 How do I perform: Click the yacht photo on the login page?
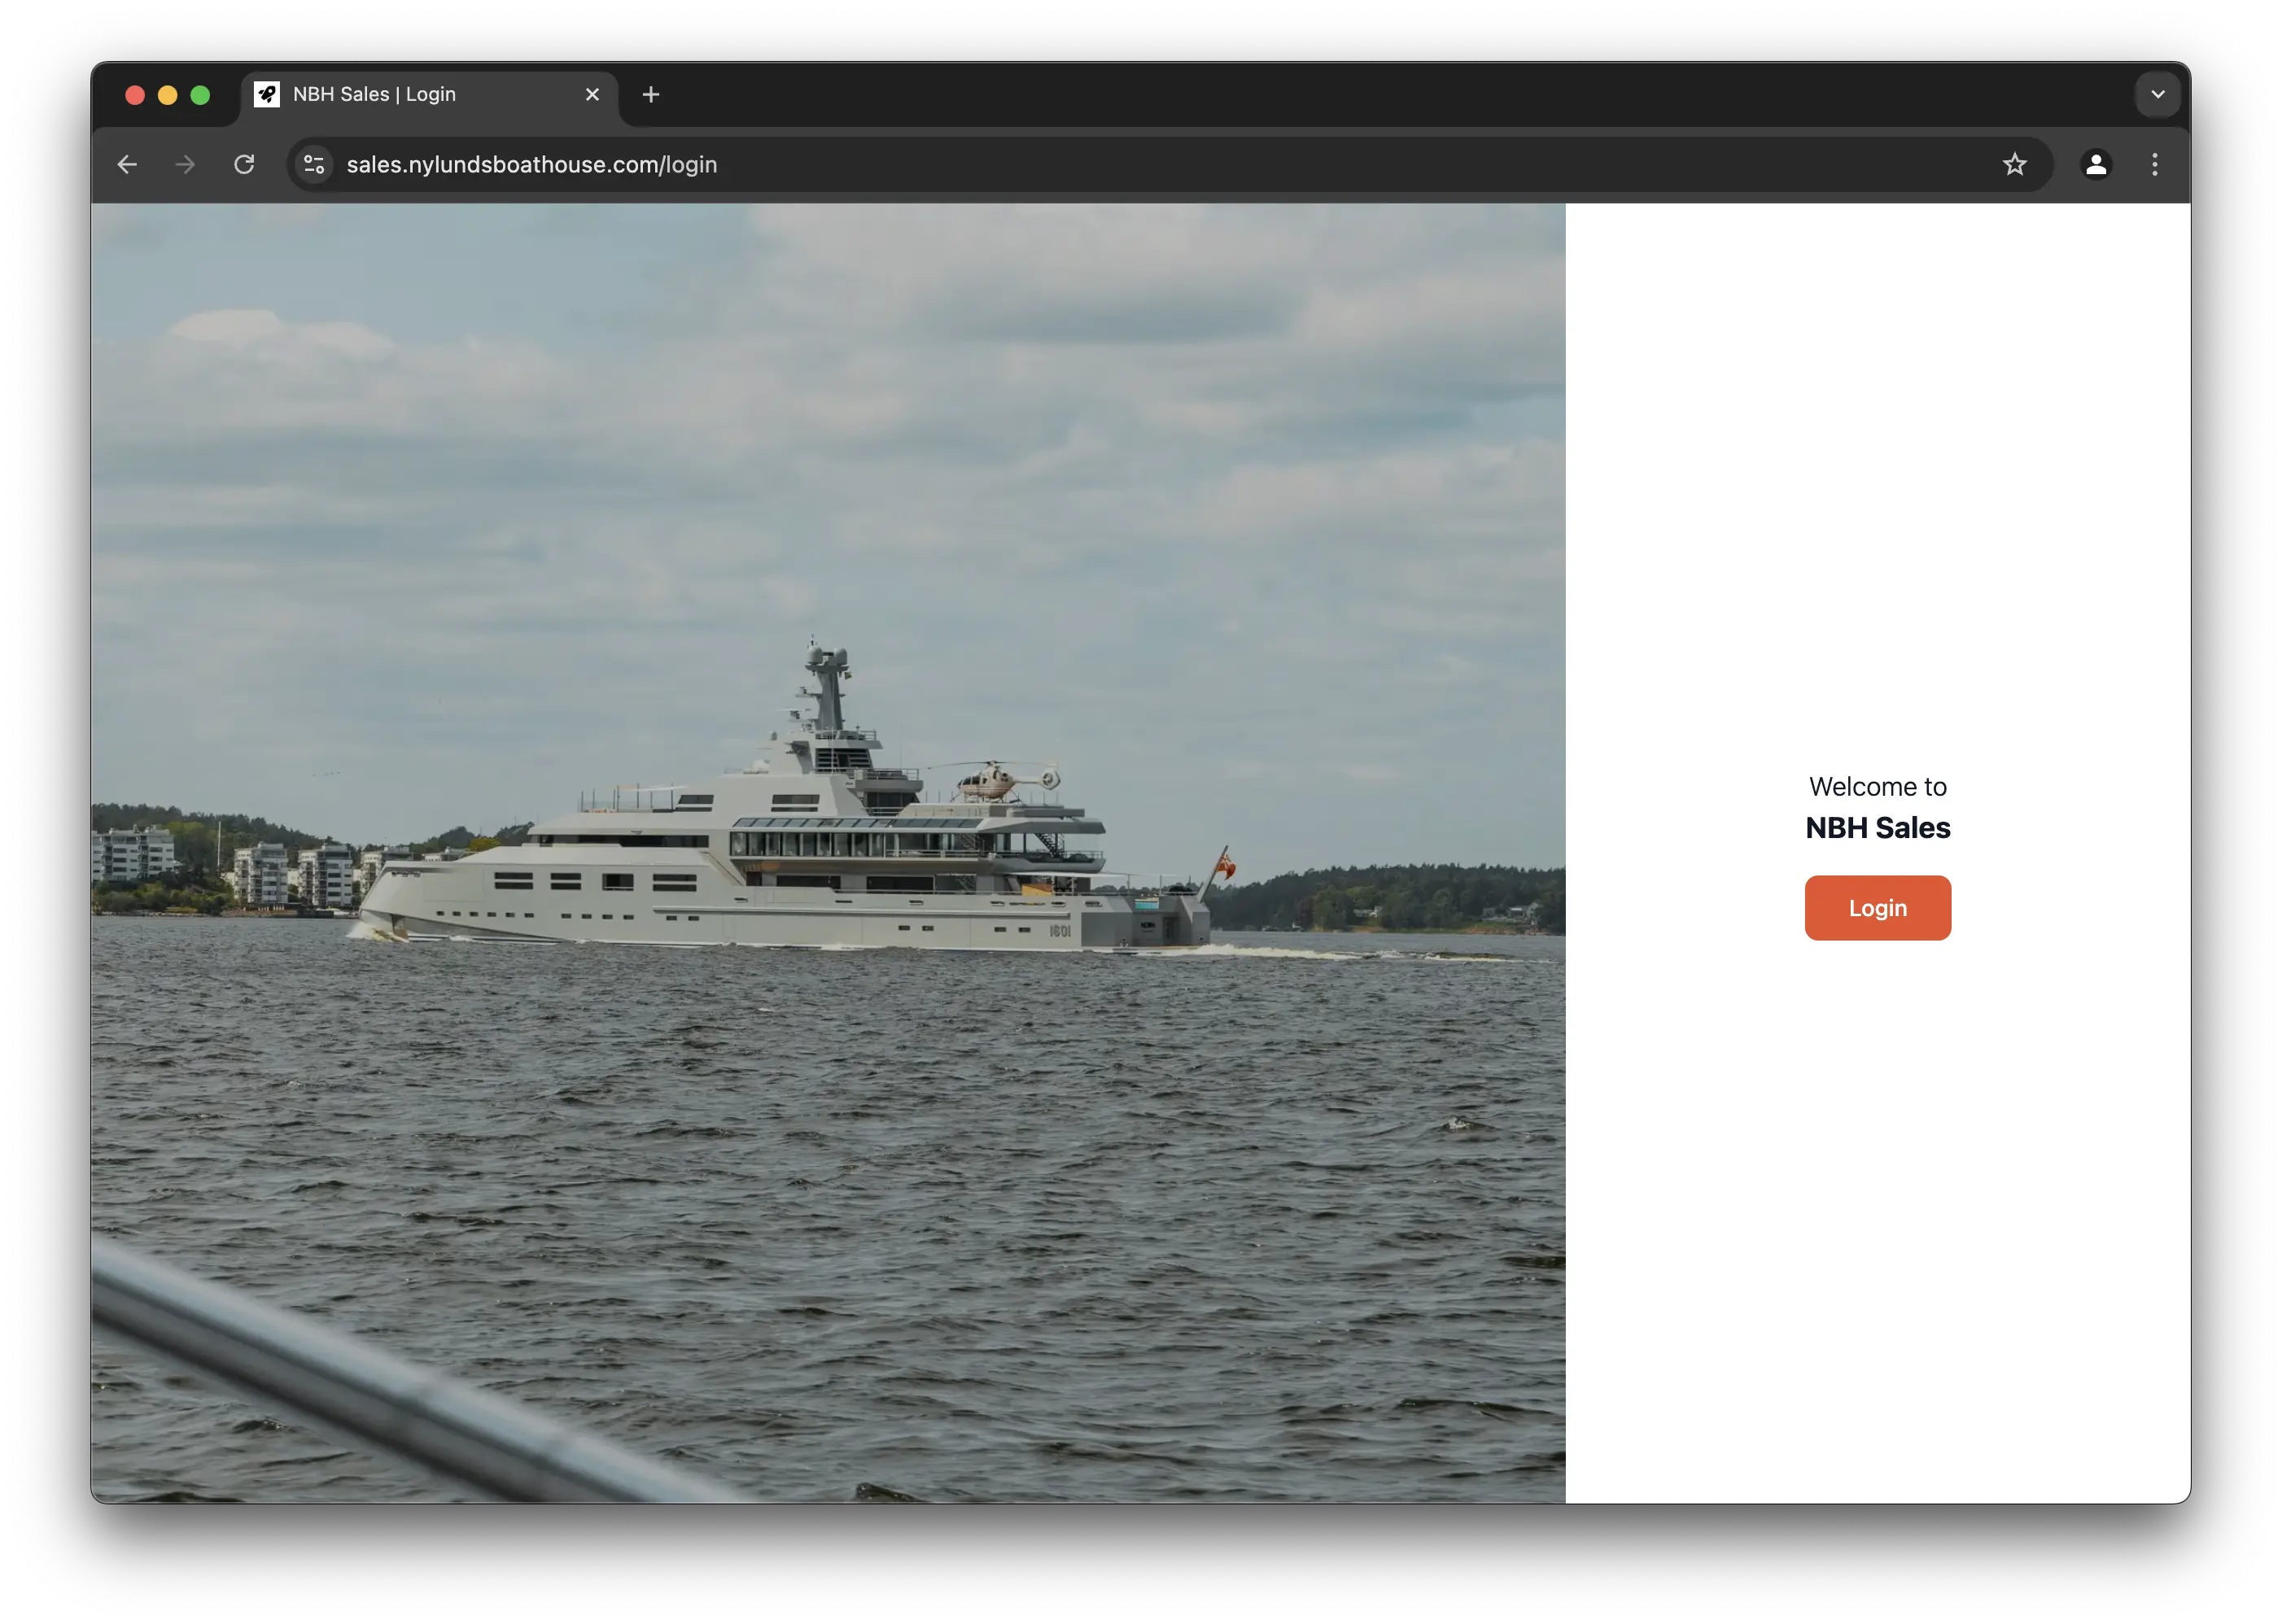tap(828, 853)
